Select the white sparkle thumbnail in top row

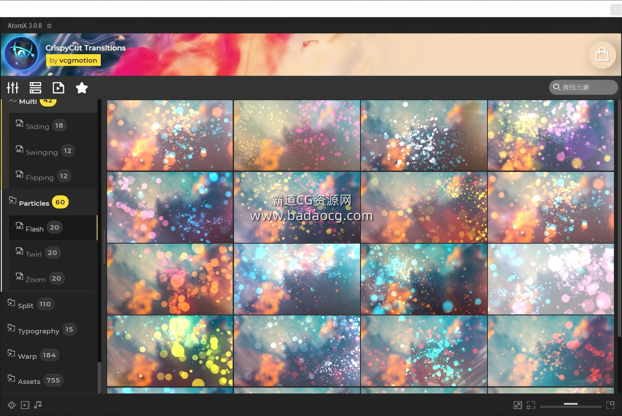coord(424,135)
